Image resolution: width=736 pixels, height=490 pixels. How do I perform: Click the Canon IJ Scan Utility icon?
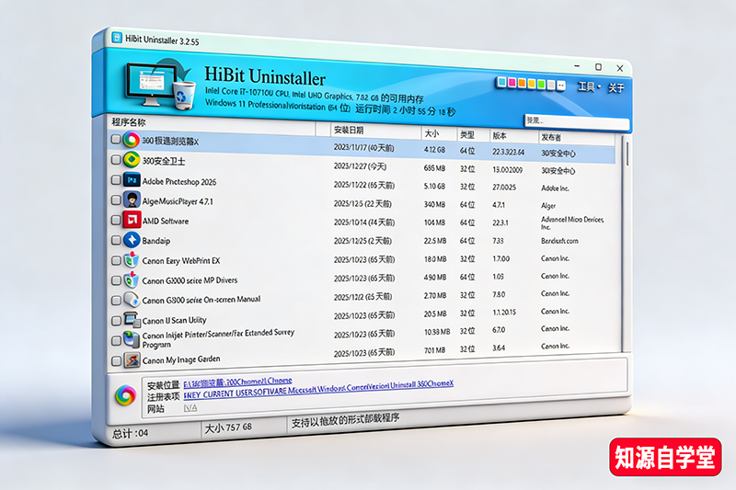[x=131, y=321]
